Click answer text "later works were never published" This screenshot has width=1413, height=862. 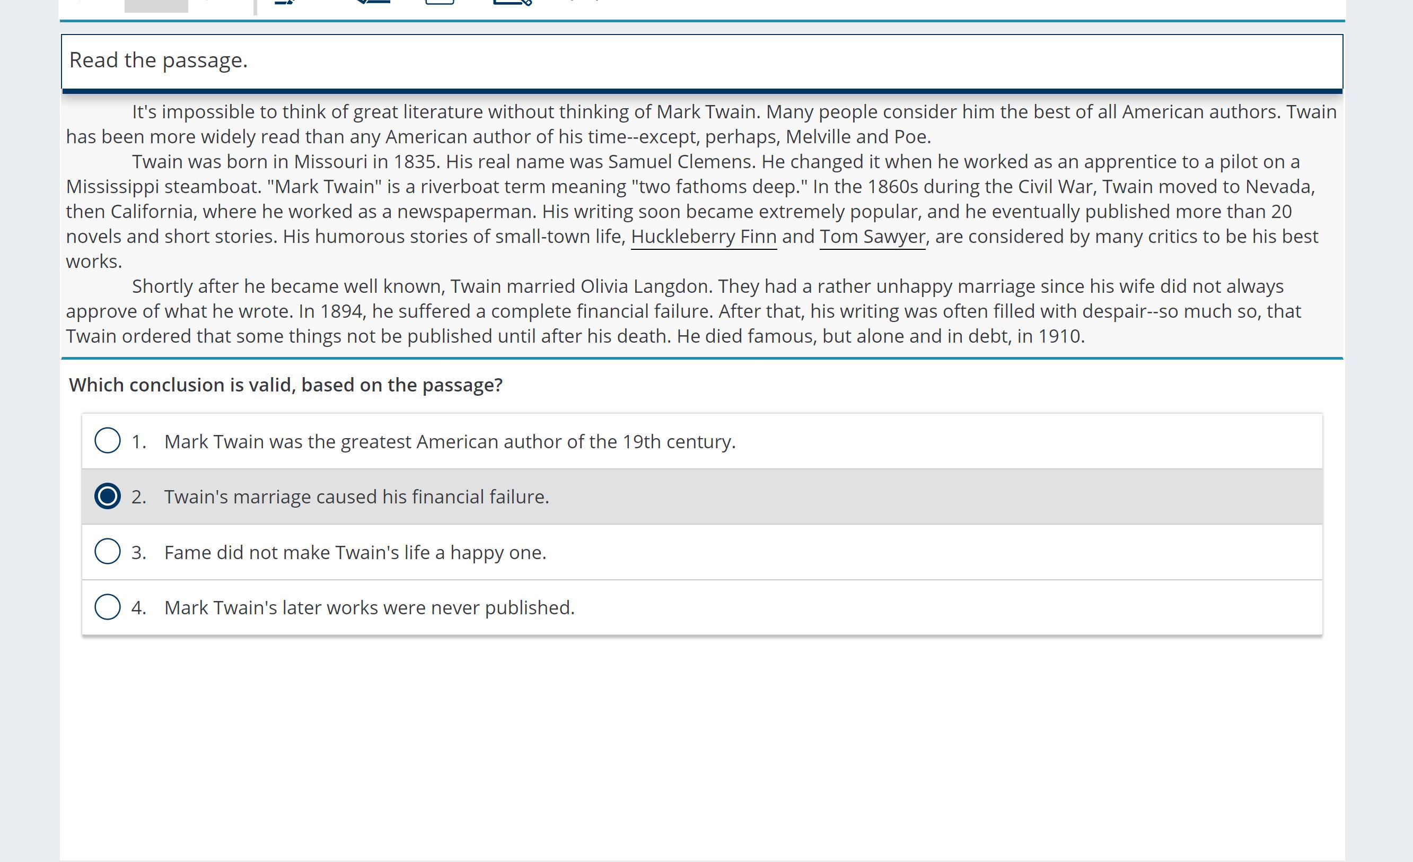pyautogui.click(x=370, y=608)
